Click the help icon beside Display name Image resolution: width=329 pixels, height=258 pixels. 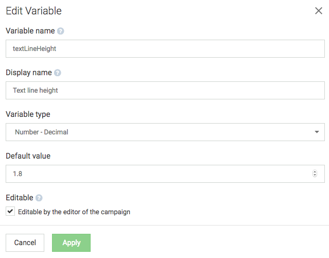[57, 73]
